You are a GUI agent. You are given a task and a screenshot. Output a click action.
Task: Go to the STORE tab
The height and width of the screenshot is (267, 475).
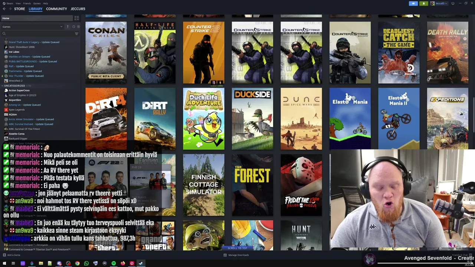pyautogui.click(x=20, y=9)
